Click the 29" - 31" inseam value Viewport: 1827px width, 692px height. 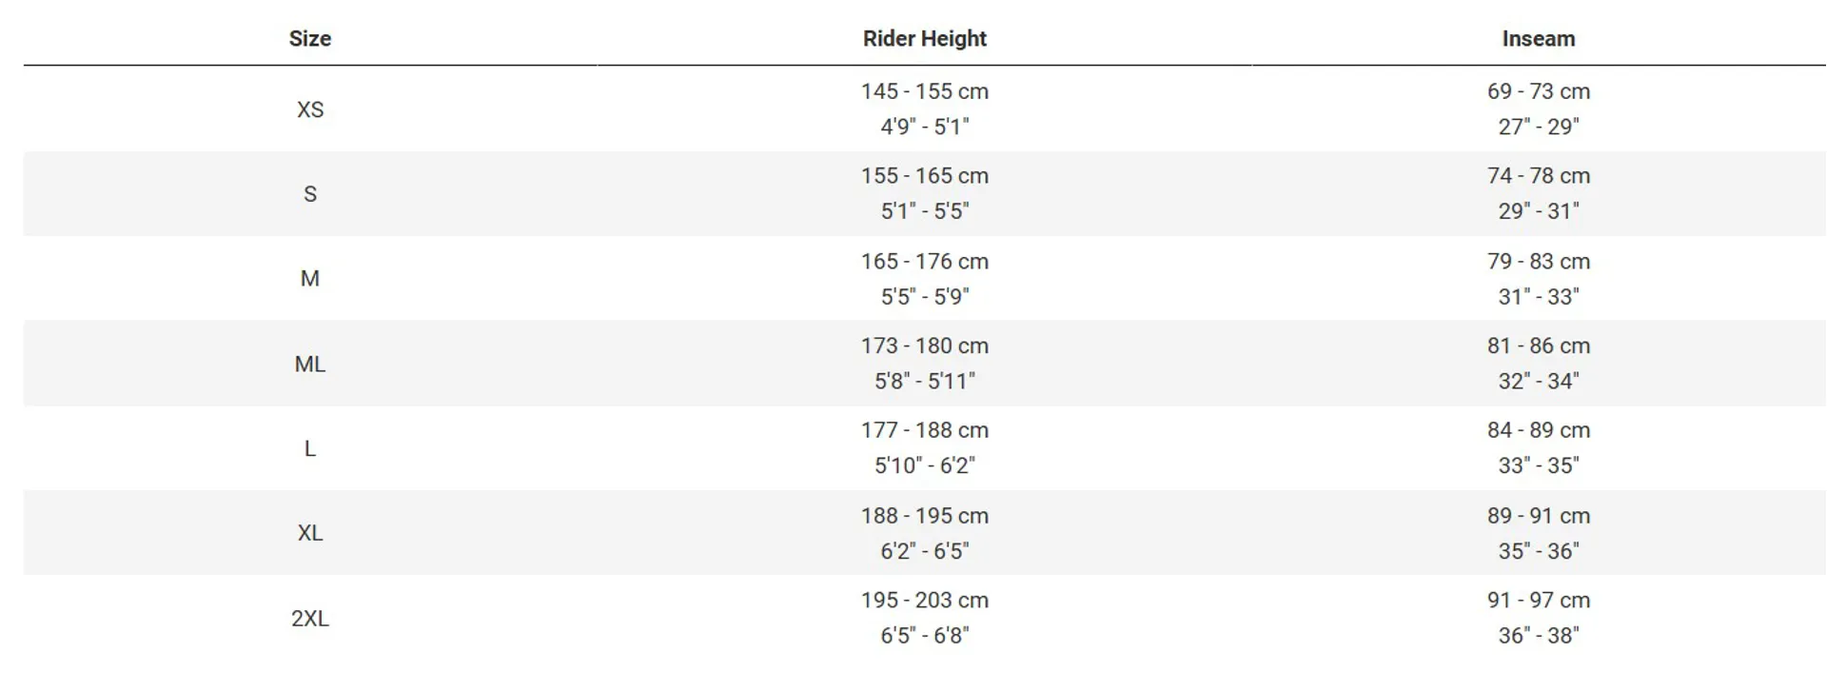(1539, 211)
